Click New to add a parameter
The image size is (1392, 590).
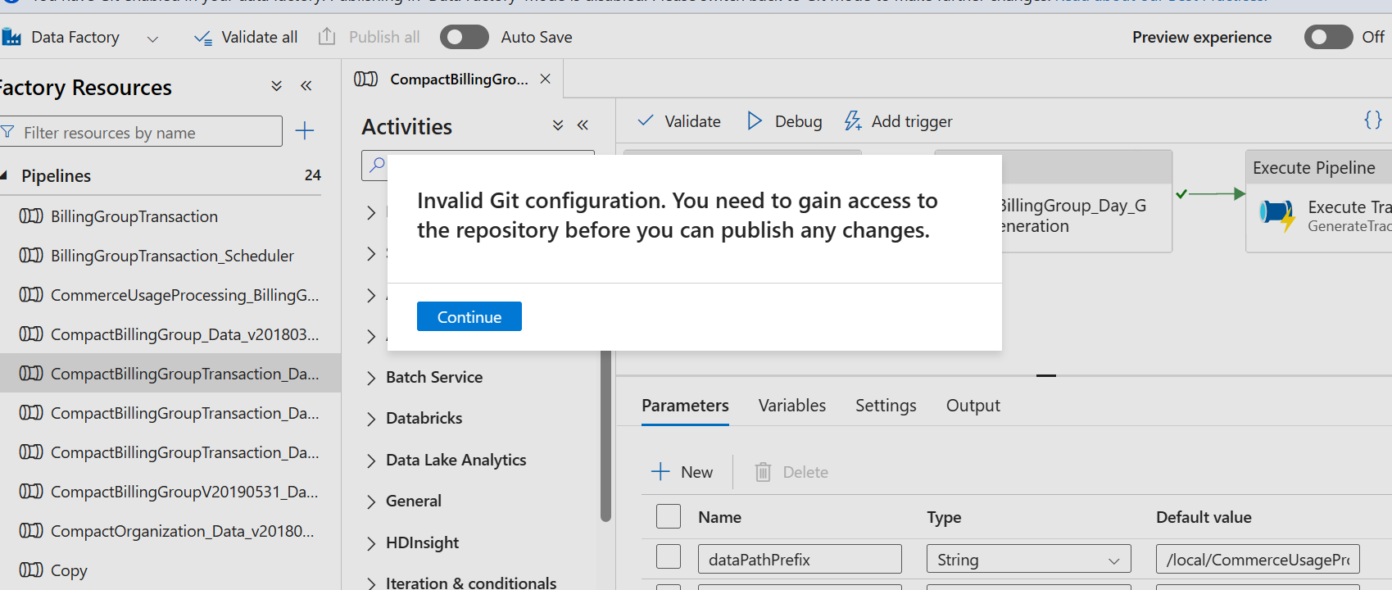[682, 472]
